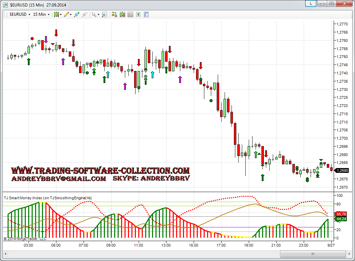Open the Strategies dollar-sign icon

pos(138,14)
